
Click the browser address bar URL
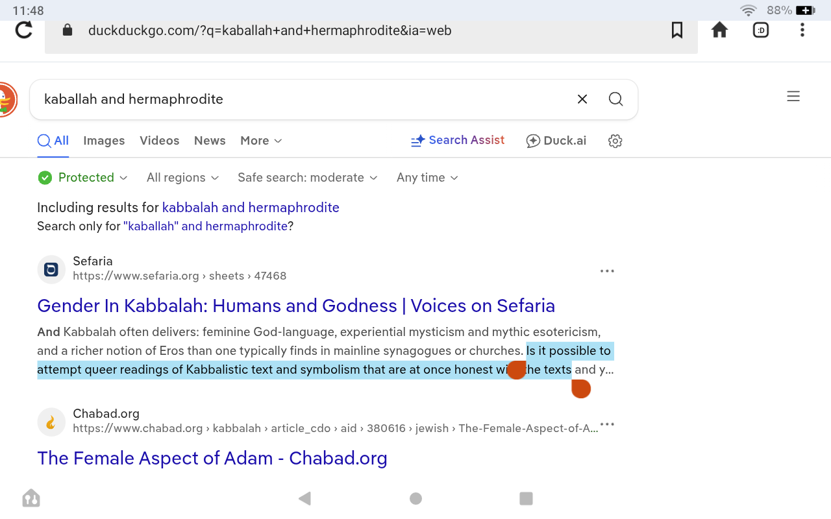[269, 30]
